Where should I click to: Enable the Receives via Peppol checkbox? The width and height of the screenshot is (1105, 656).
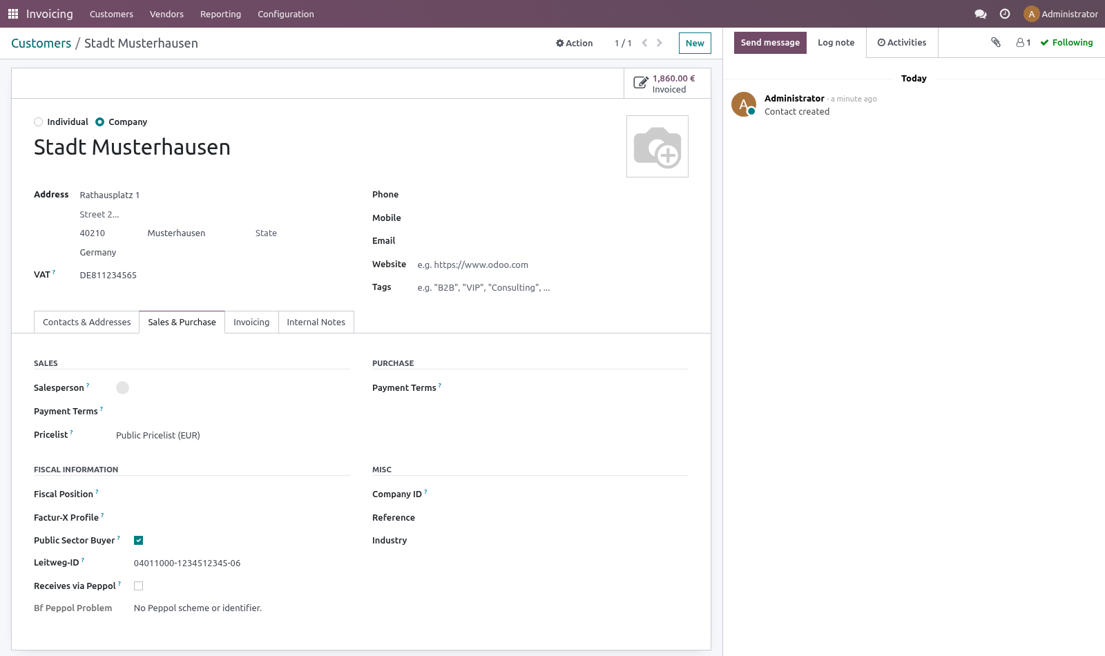(139, 586)
